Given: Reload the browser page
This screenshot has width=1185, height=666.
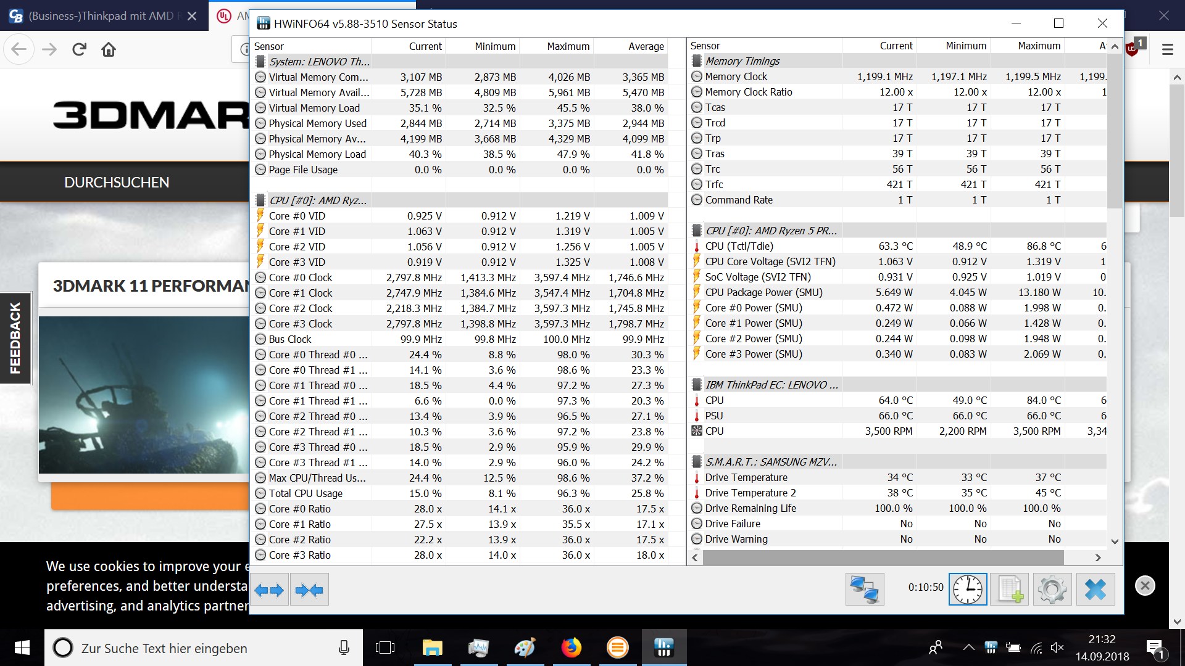Looking at the screenshot, I should 79,49.
